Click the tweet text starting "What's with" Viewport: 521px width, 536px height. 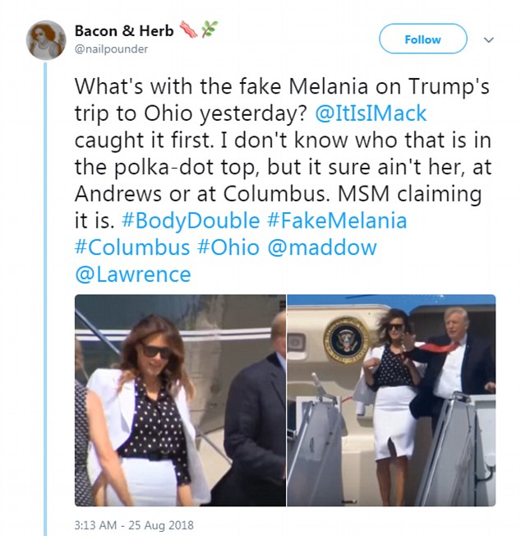tap(247, 86)
